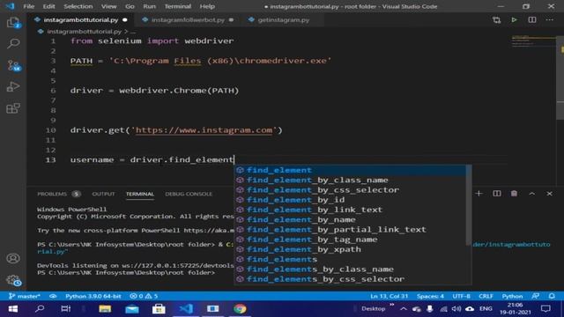564x317 pixels.
Task: Choose find_element suggestion
Action: tap(351, 170)
